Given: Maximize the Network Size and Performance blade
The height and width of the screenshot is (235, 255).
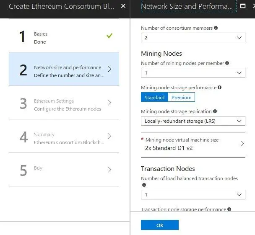Looking at the screenshot, I should pos(242,6).
